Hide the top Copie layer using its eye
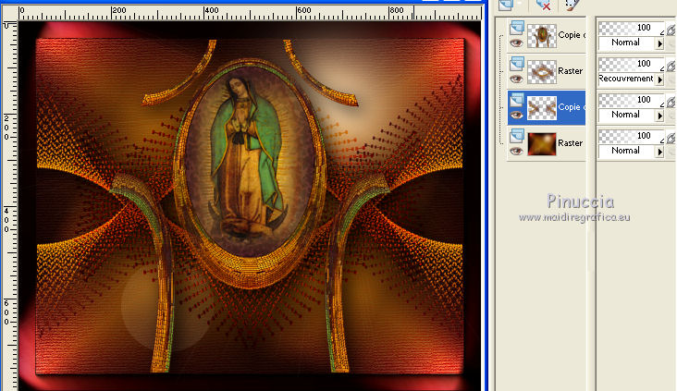 coord(516,43)
